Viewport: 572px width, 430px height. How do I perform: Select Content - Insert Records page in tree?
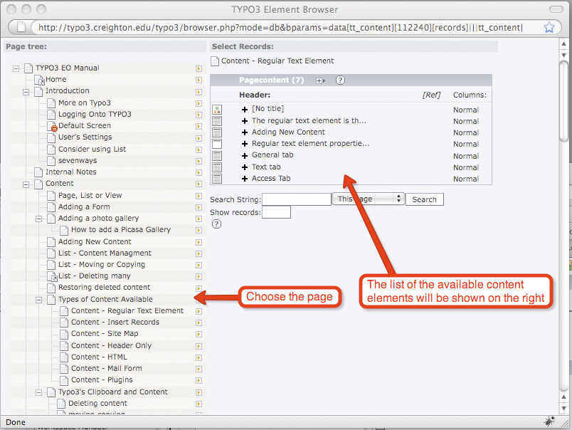tap(115, 322)
